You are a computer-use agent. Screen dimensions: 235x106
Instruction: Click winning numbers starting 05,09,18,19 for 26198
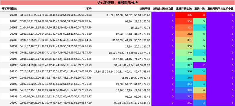[56, 53]
